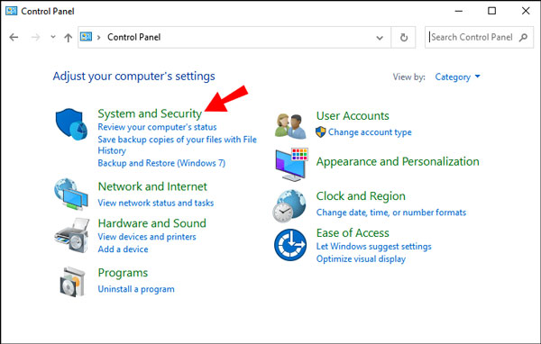The image size is (541, 344).
Task: Click the Clock and Region globe icon
Action: [289, 206]
